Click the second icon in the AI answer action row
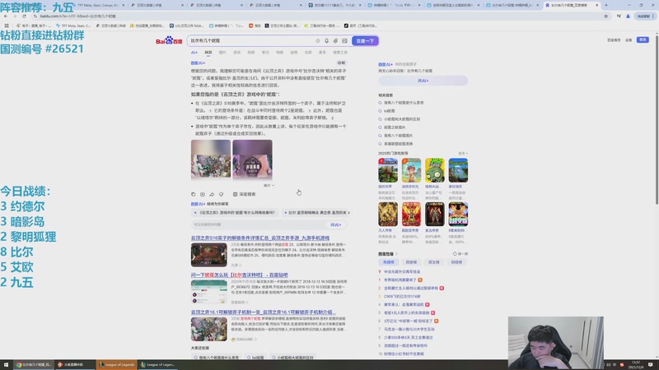Image resolution: width=659 pixels, height=370 pixels. [x=203, y=194]
